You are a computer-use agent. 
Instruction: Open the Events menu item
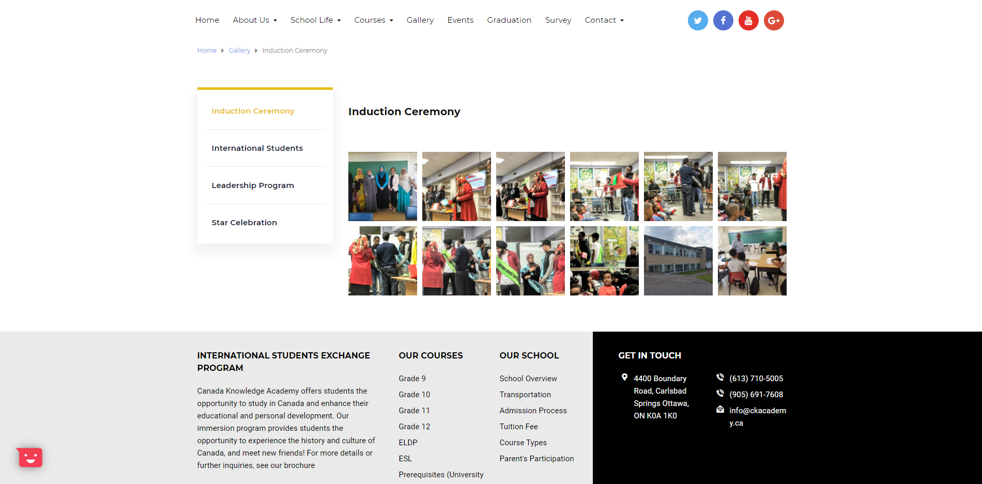461,20
